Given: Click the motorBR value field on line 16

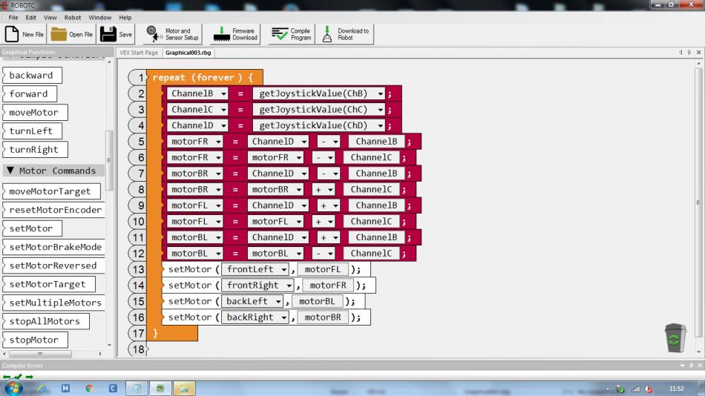Looking at the screenshot, I should pos(323,317).
